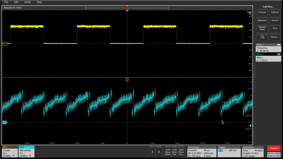
Task: Open the Meas 1 Frequency badge
Action: point(268,48)
